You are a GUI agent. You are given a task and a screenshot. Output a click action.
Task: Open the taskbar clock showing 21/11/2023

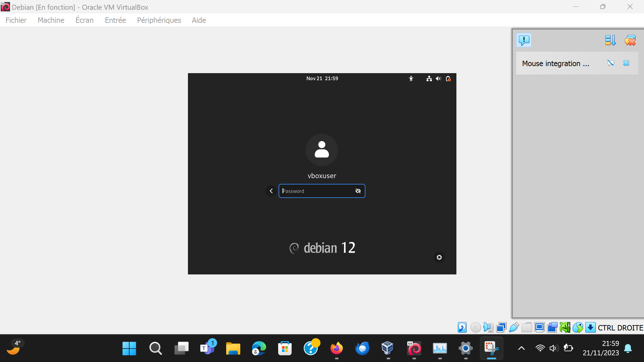tap(601, 348)
